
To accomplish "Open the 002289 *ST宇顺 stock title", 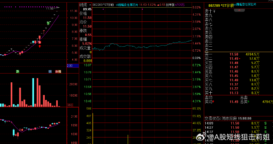I will (221, 6).
